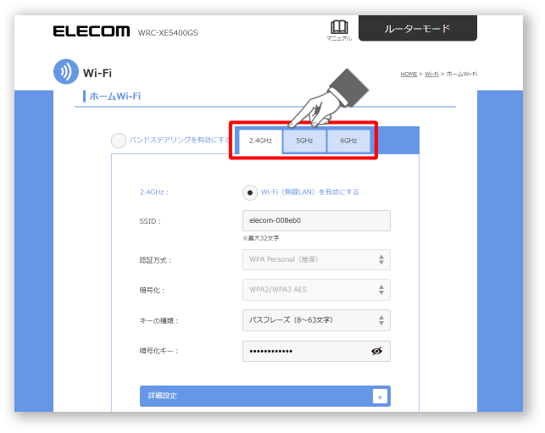This screenshot has height=433, width=545.
Task: Open the manual book icon
Action: pos(339,27)
